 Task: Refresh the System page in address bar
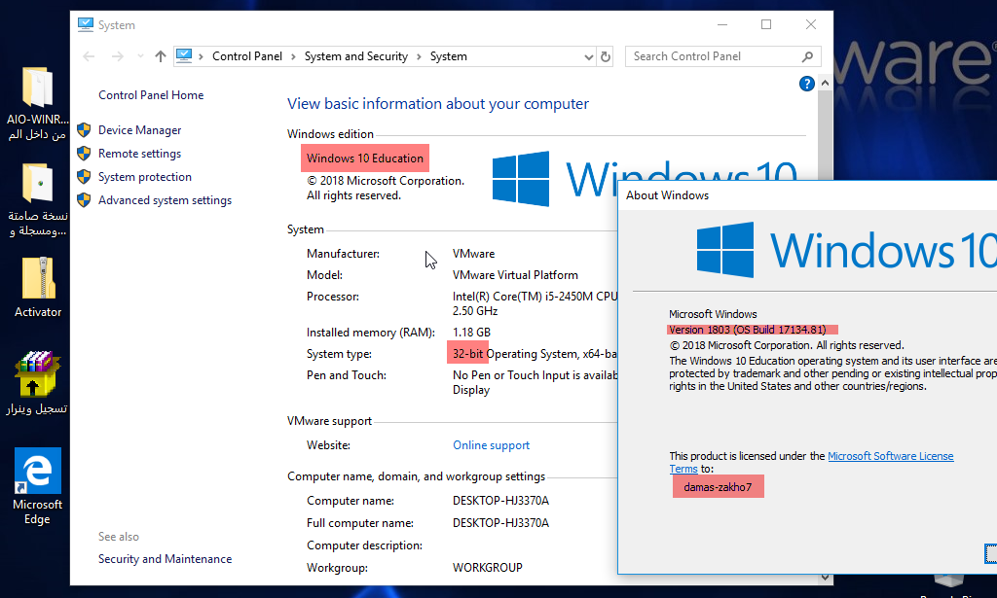pos(606,56)
